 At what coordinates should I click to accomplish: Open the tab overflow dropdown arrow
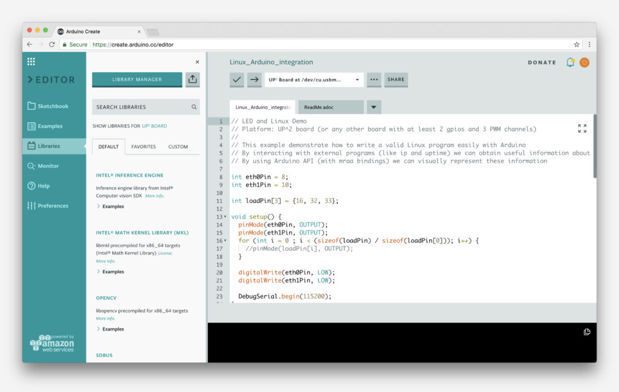coord(373,106)
